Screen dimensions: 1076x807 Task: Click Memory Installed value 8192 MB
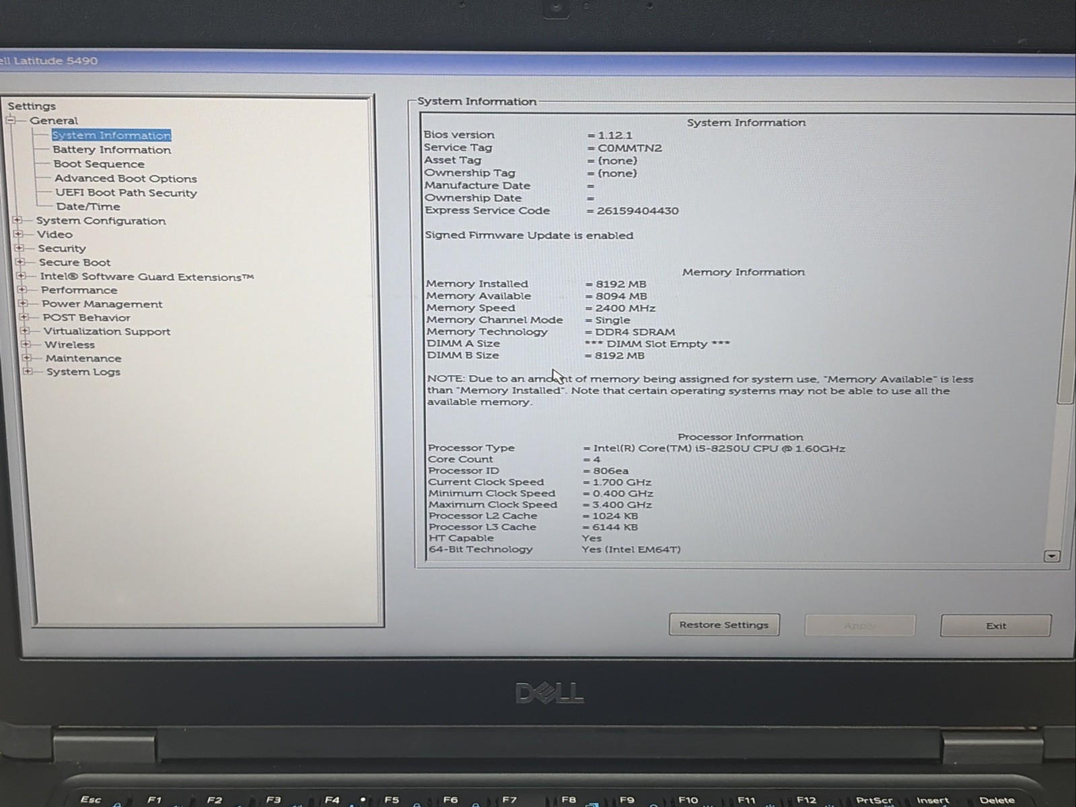(x=620, y=284)
